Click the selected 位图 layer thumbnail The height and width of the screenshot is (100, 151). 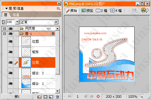[26, 62]
